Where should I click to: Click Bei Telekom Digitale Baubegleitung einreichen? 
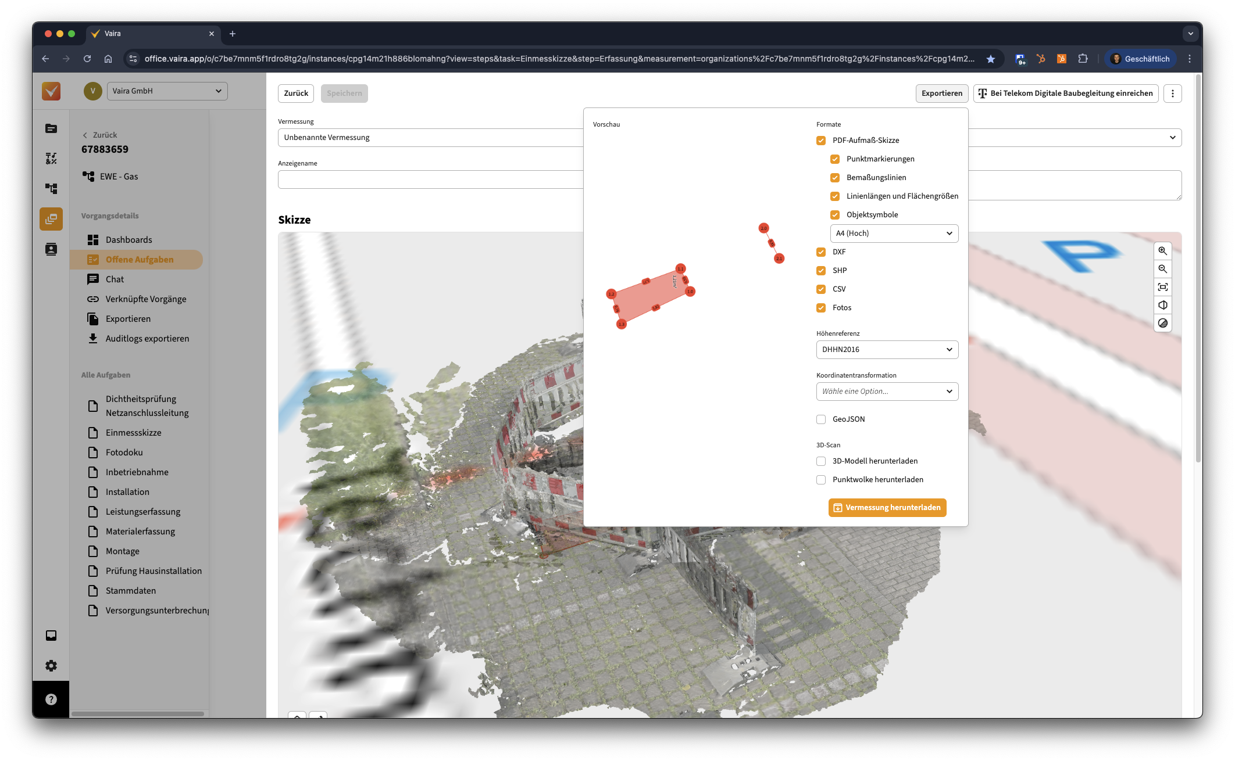1066,94
